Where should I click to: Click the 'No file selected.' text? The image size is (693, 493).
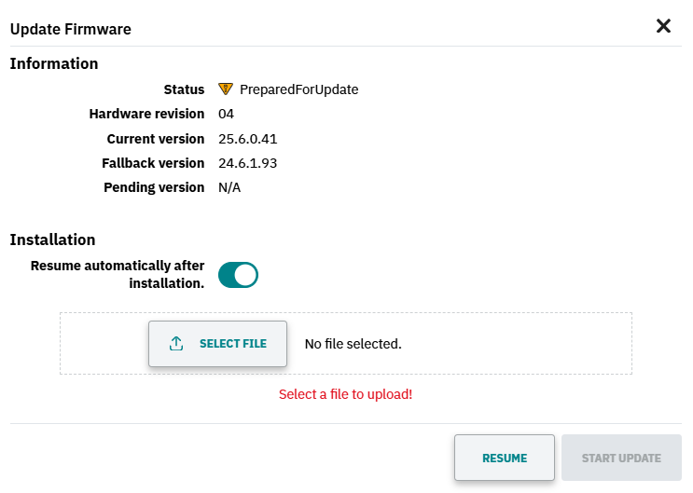click(353, 344)
